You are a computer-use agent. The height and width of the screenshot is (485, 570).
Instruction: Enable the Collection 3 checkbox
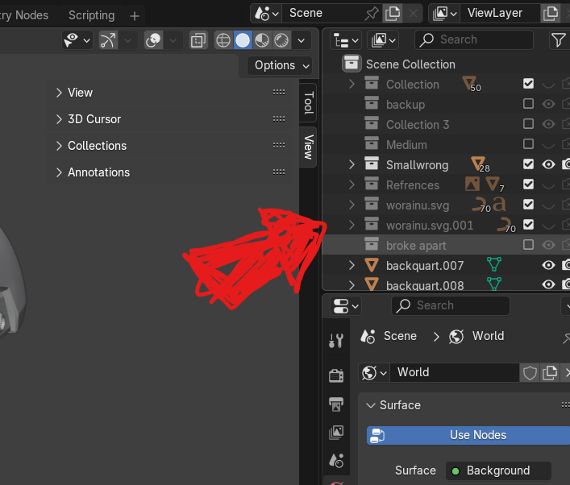528,124
